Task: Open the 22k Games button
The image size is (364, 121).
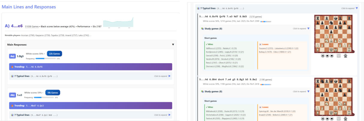Action: coord(55,54)
